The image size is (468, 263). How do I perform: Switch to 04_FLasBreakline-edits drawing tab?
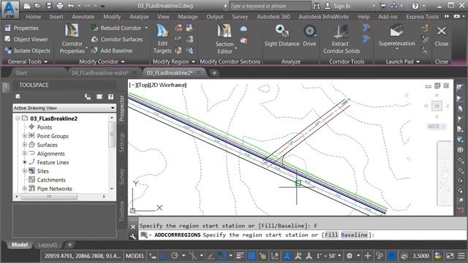point(100,73)
